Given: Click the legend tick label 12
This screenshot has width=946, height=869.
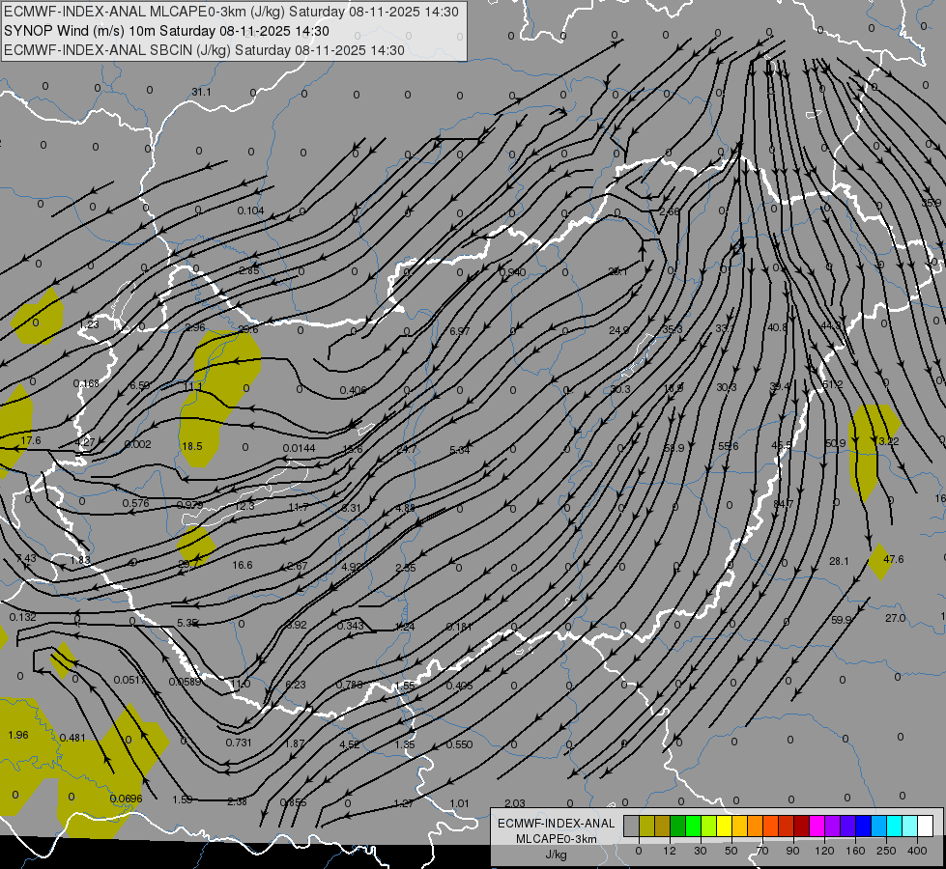Looking at the screenshot, I should [x=670, y=851].
